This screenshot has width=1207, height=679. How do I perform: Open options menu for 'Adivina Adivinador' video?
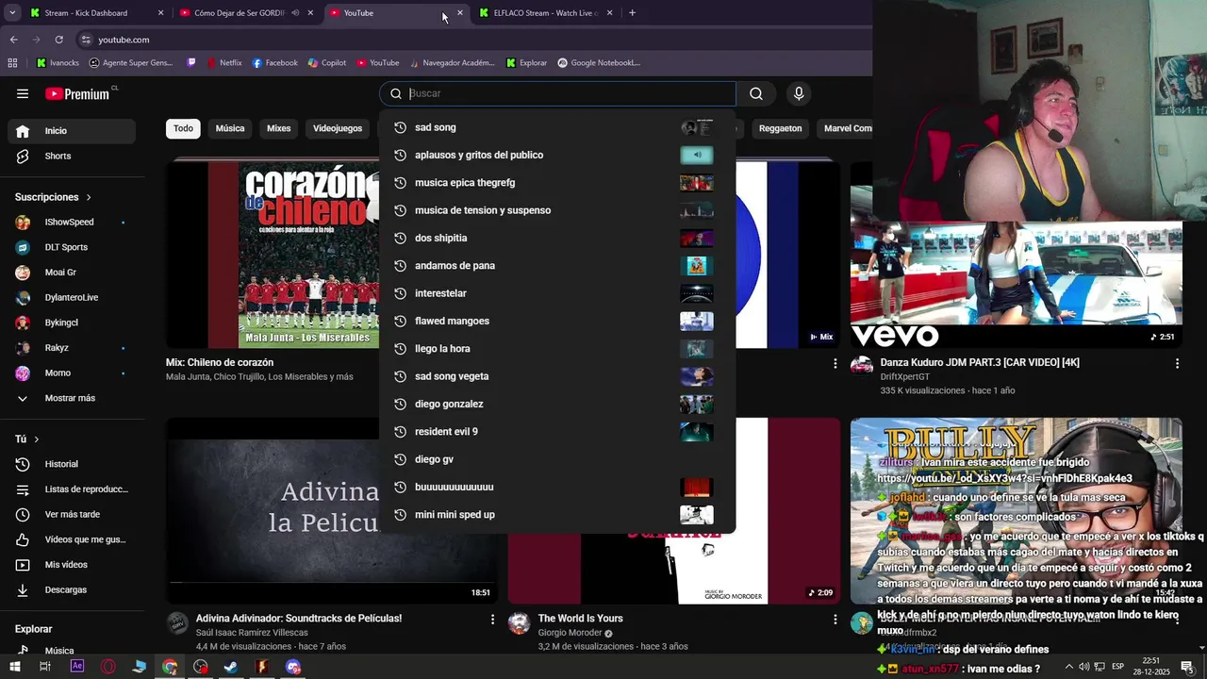(x=492, y=620)
